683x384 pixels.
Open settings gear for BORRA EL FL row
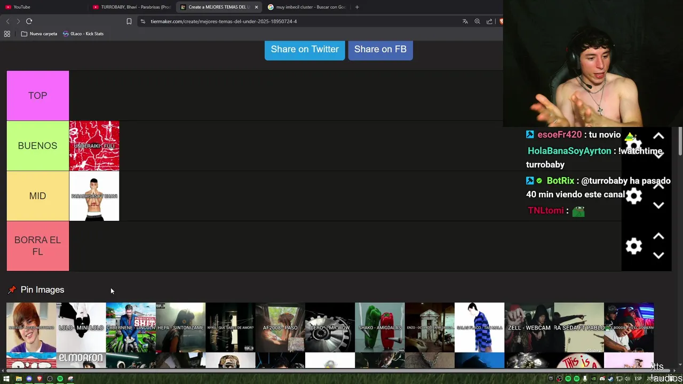pyautogui.click(x=633, y=246)
